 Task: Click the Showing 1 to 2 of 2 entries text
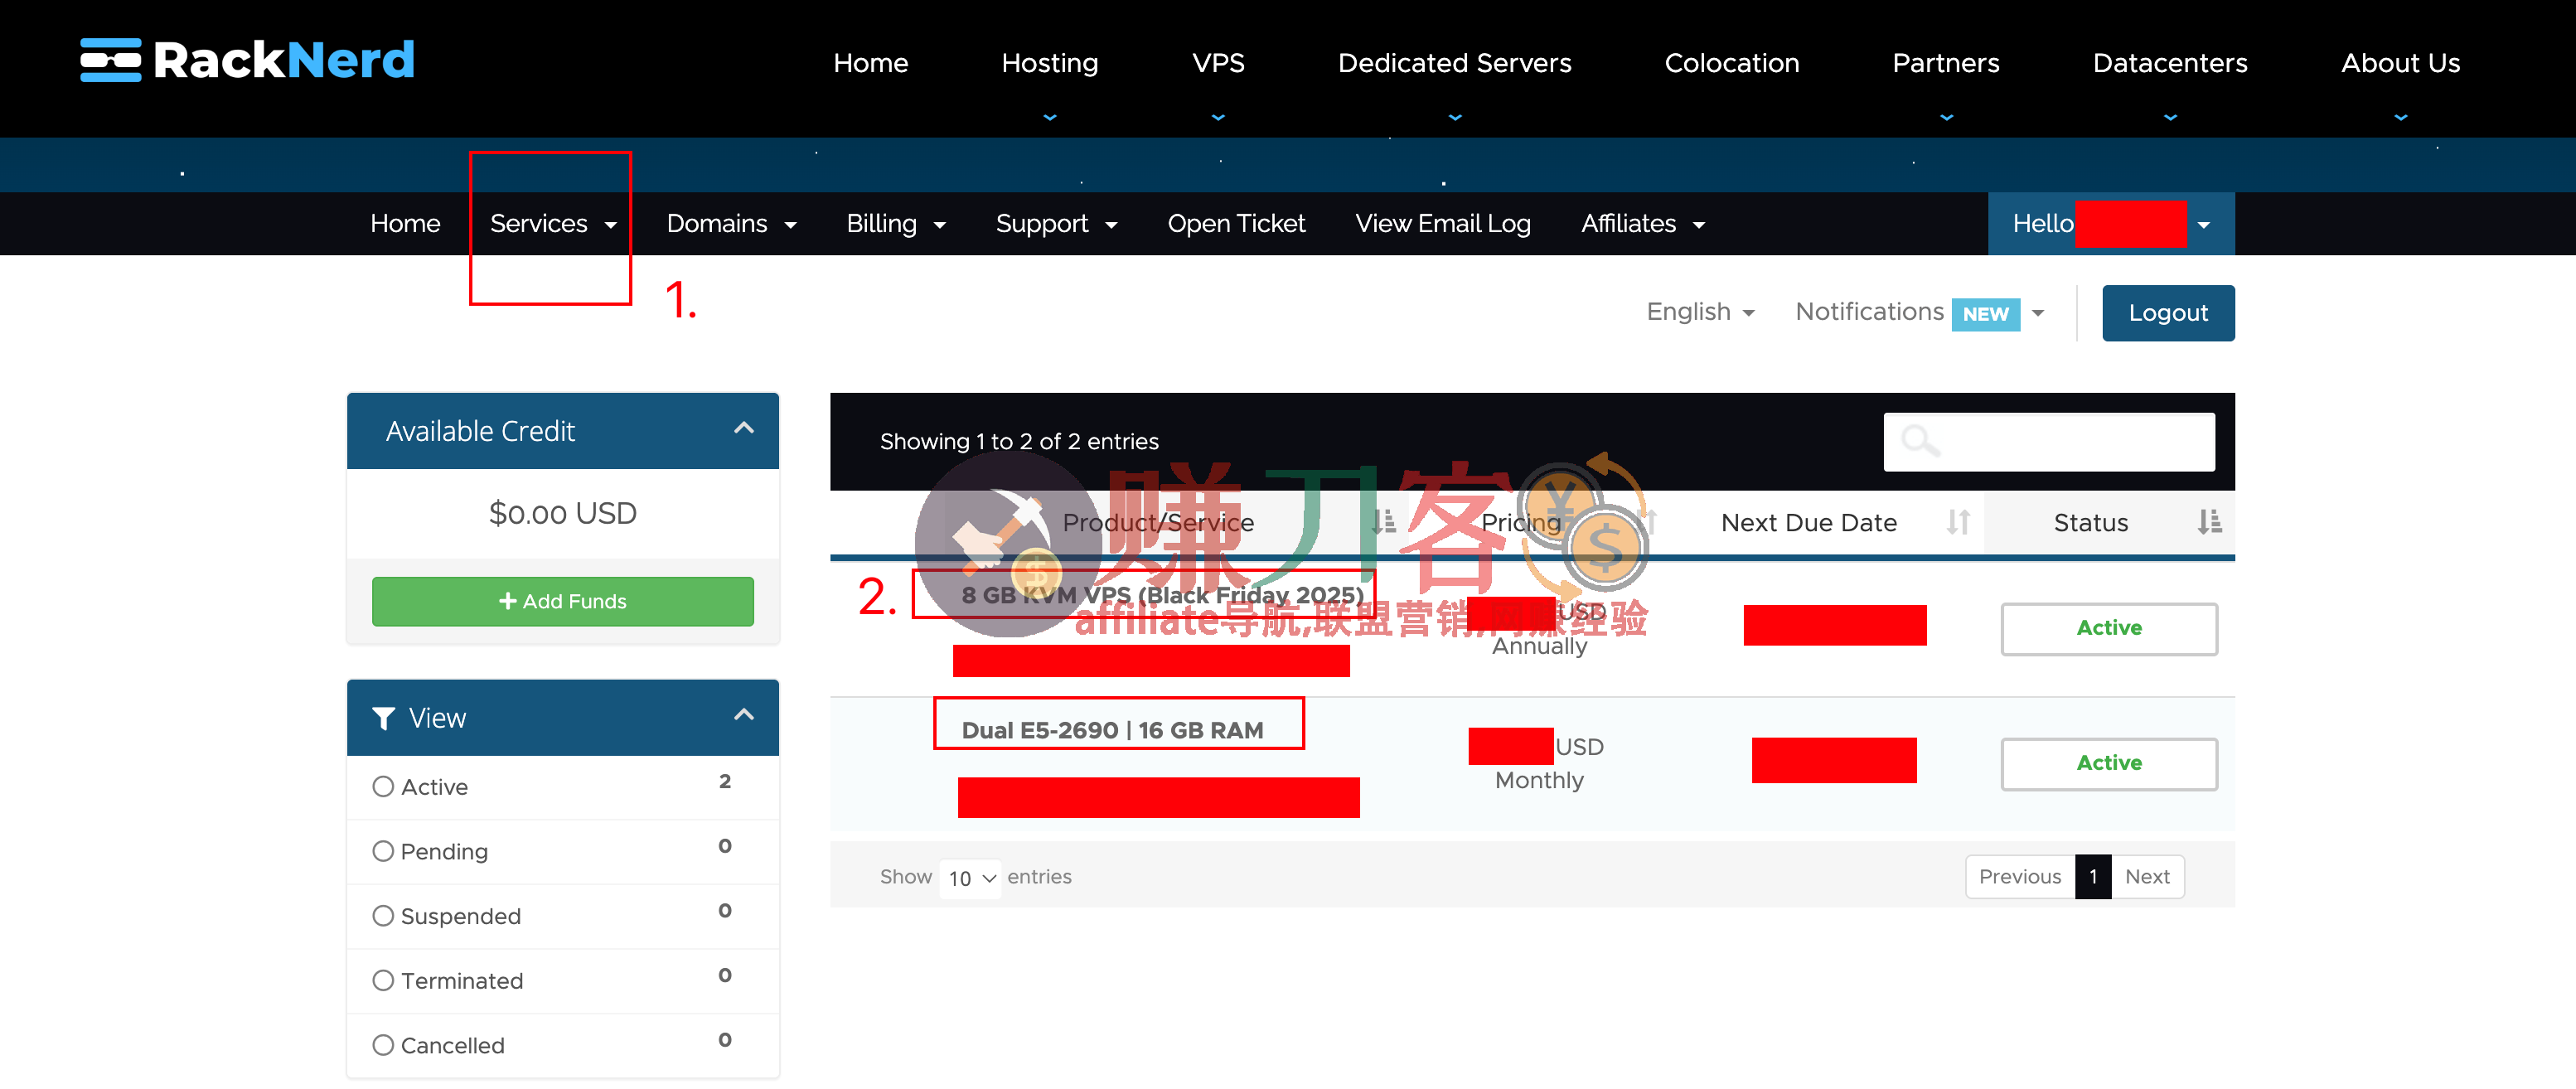1019,441
